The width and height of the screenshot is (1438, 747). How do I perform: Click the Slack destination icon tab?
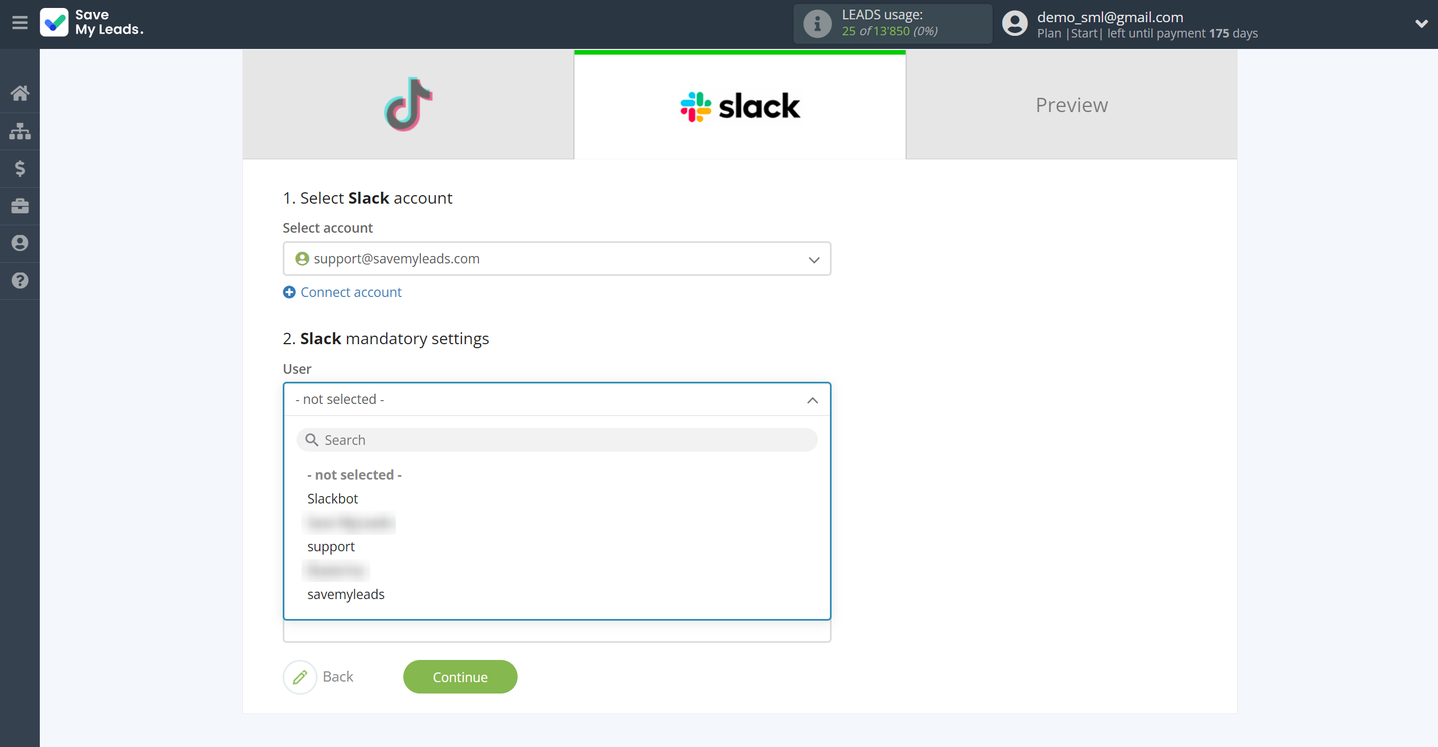click(x=740, y=105)
